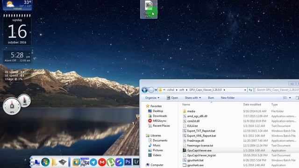The image size is (299, 168).
Task: Open the address bar history dropdown
Action: pos(245,90)
